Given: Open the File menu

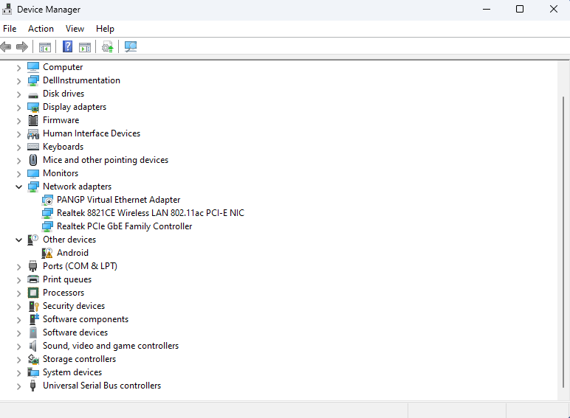Looking at the screenshot, I should click(10, 29).
